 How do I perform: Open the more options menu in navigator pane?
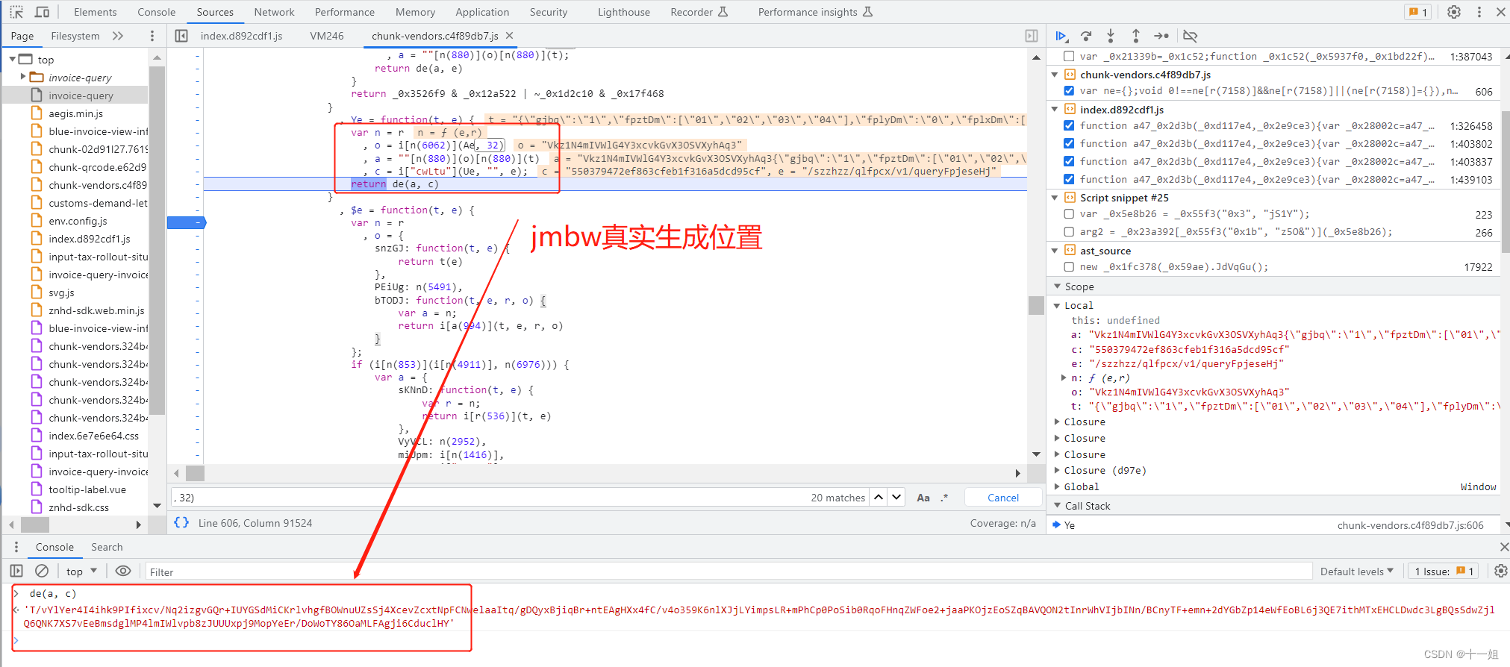[x=152, y=36]
